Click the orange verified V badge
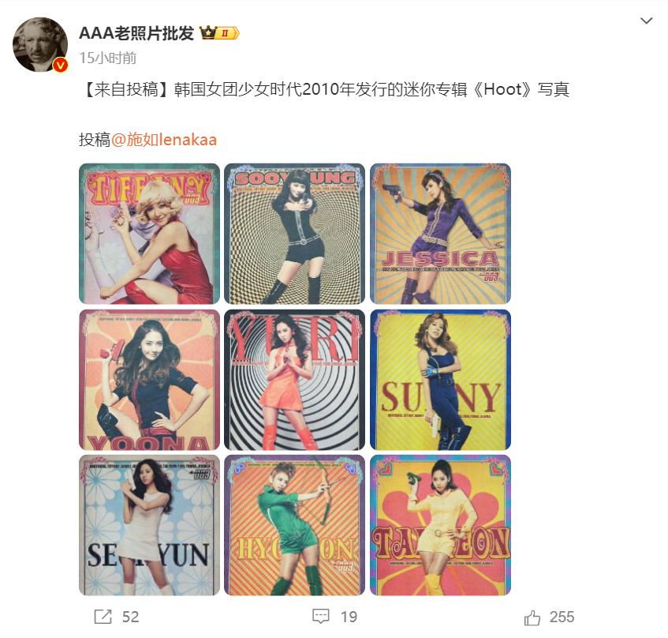 click(x=60, y=65)
